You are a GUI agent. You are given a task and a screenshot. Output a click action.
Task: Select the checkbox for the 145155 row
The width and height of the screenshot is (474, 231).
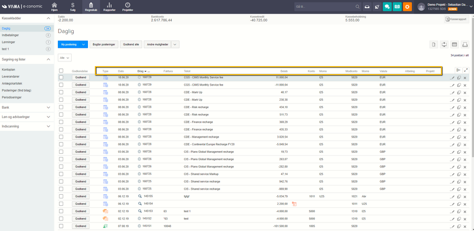[62, 196]
